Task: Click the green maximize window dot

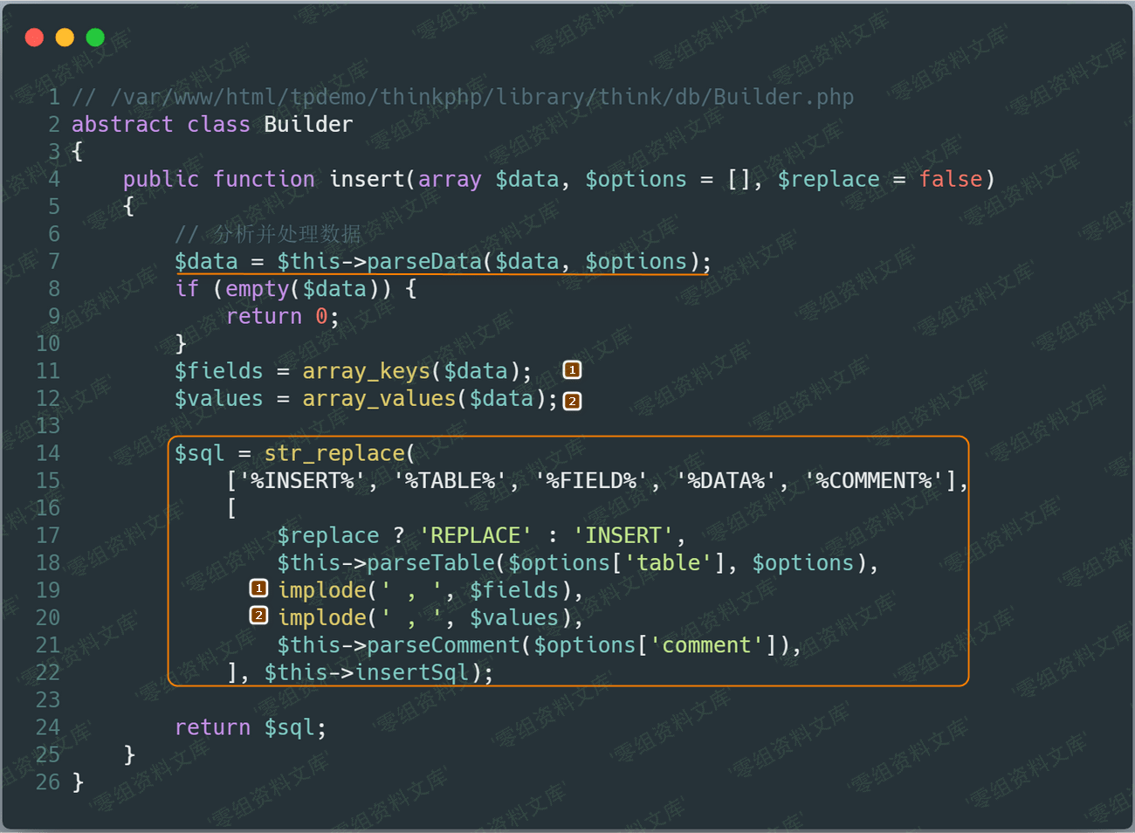Action: pos(95,38)
